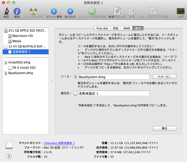Click the sidebar splitter handle

click(52, 81)
